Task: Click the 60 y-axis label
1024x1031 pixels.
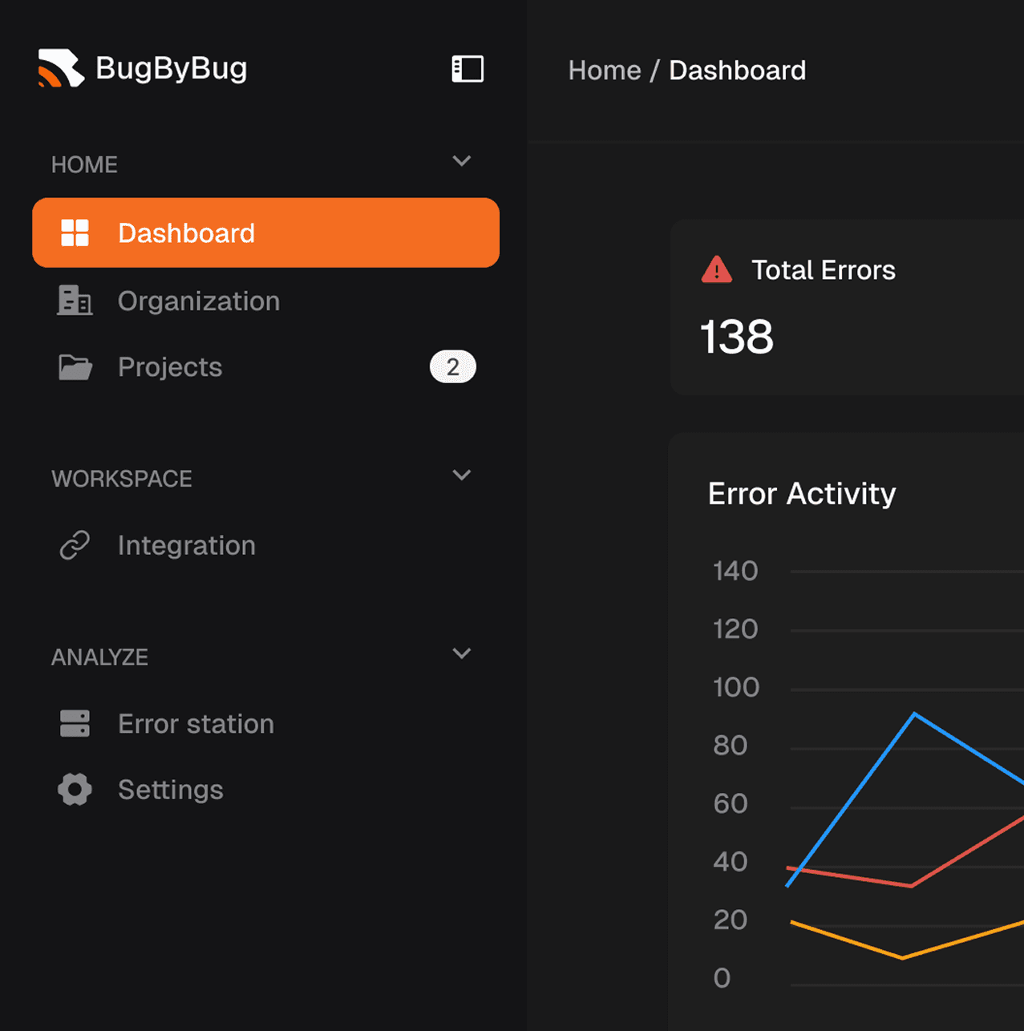Action: click(x=731, y=803)
